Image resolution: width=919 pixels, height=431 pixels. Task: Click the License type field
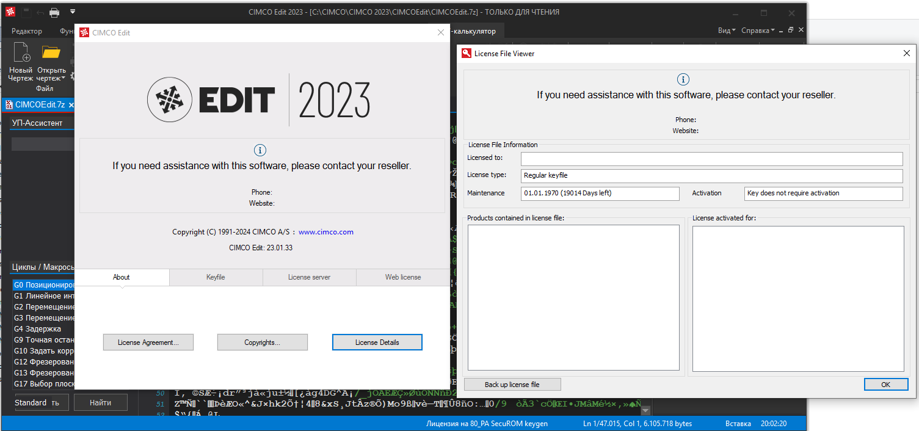pos(711,176)
